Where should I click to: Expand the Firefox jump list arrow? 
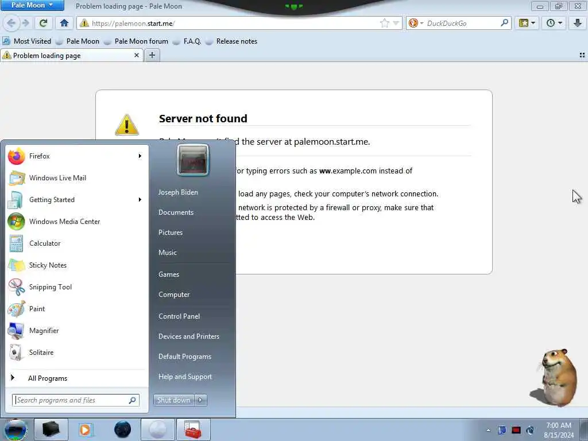pyautogui.click(x=140, y=156)
